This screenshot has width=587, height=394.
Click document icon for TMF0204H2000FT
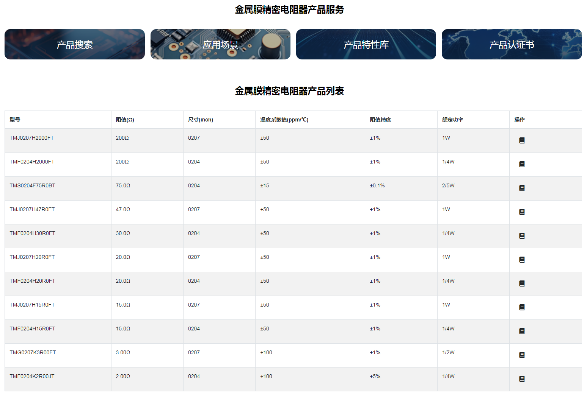tap(522, 164)
